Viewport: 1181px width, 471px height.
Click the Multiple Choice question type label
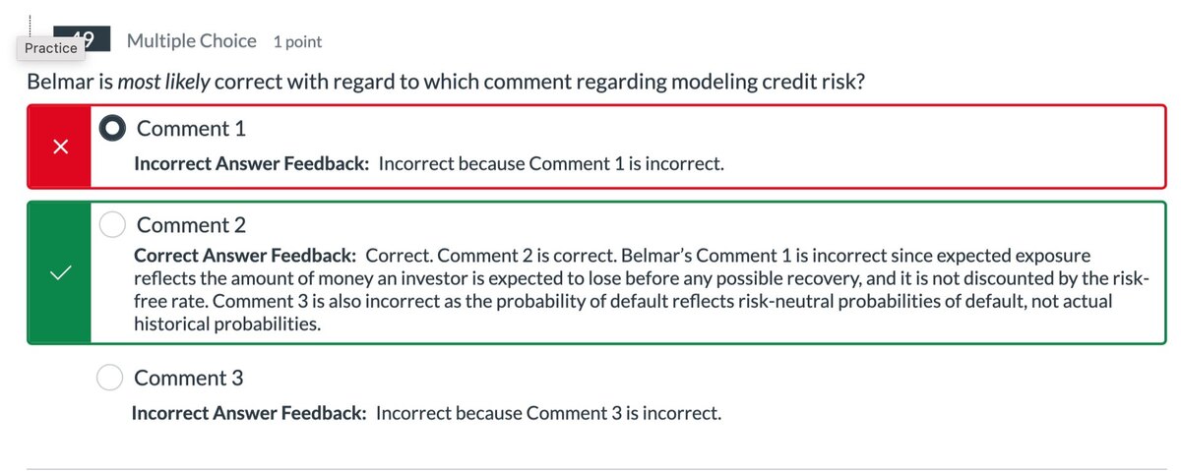click(191, 41)
